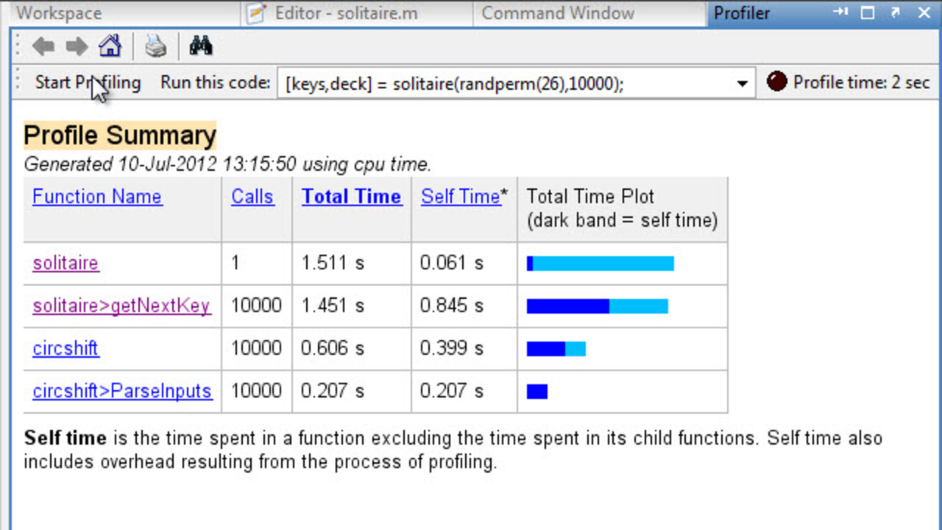Sort by the Self Time column header
The image size is (942, 530).
[x=460, y=197]
